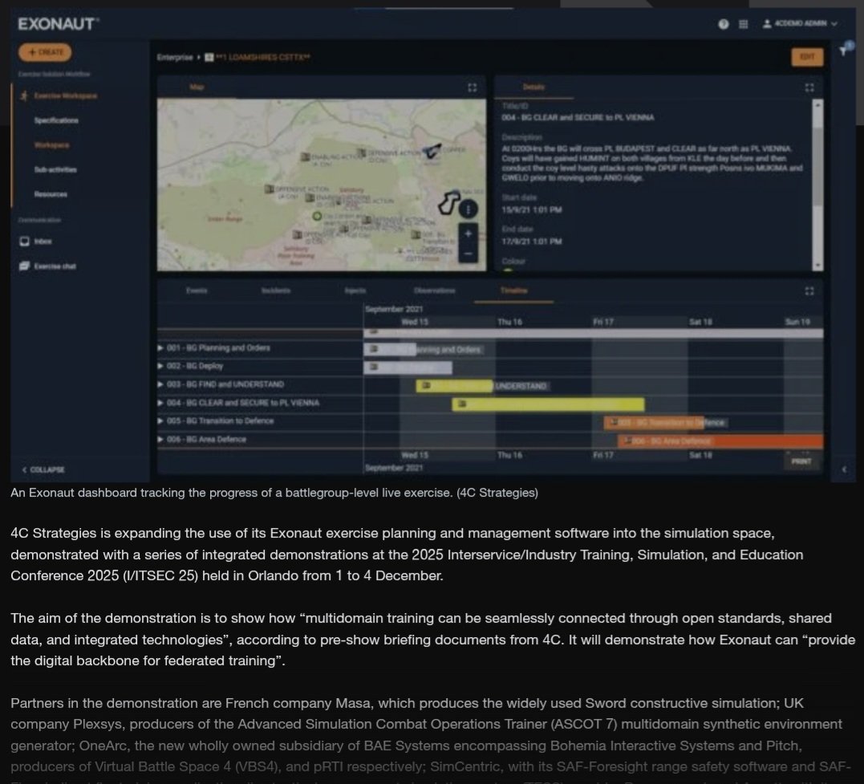Select Workspace in sidebar
Viewport: 864px width, 784px height.
point(52,145)
